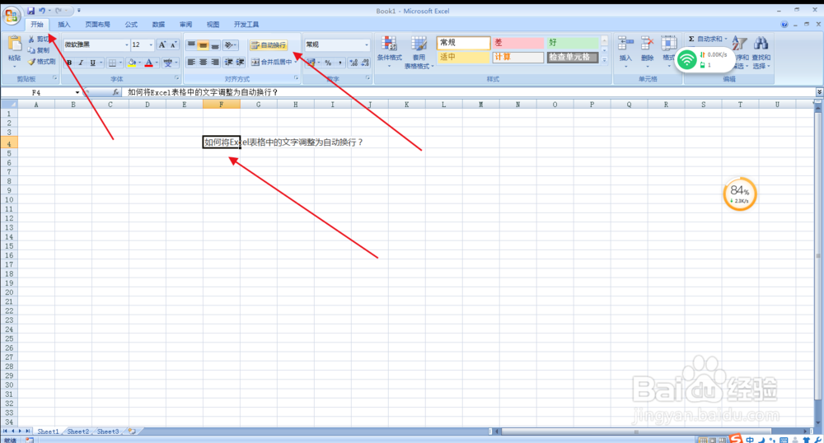Screen dimensions: 824x443
Task: Align text right
Action: coord(214,62)
